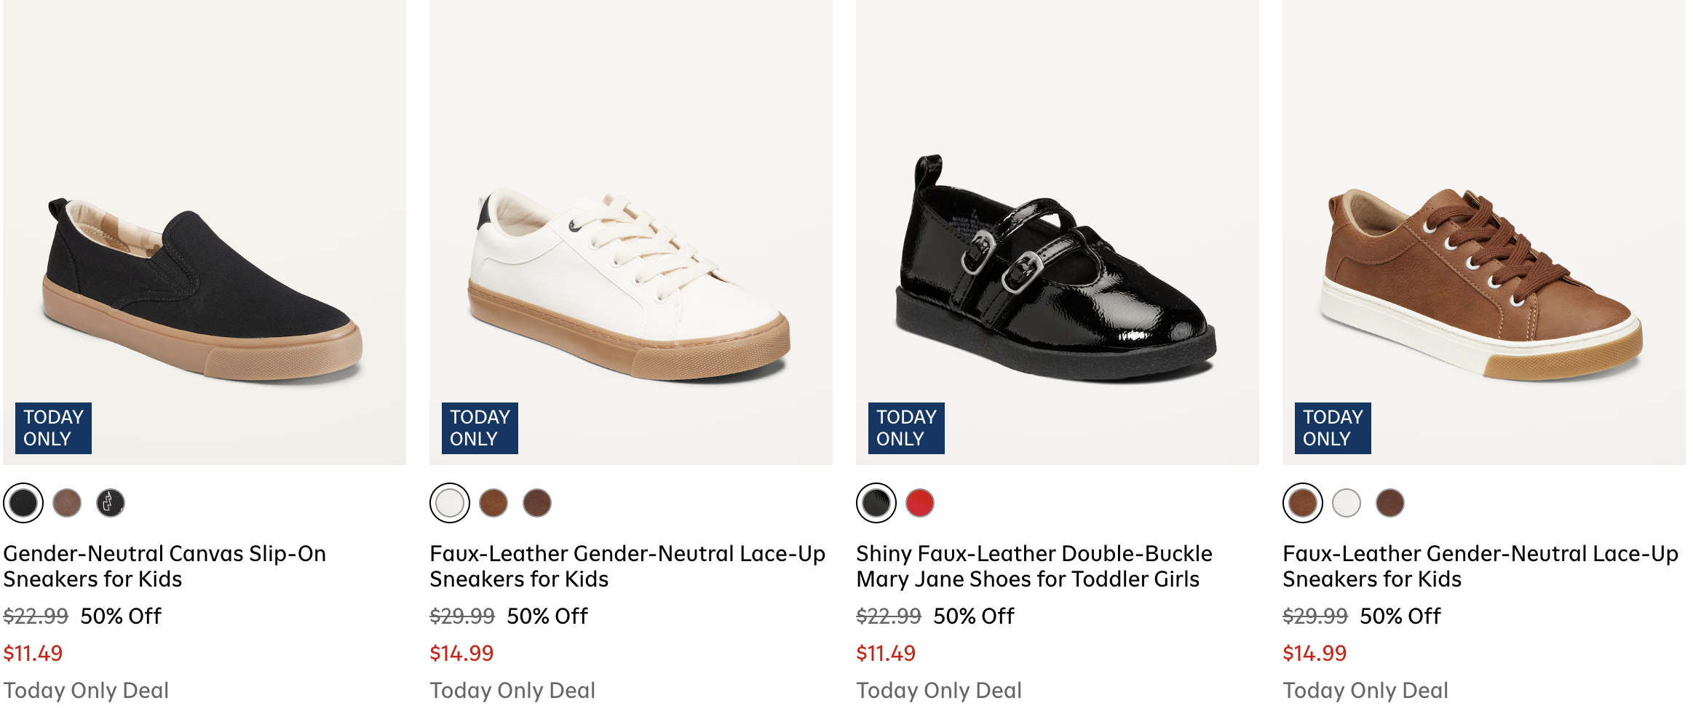Image resolution: width=1693 pixels, height=722 pixels.
Task: Click the Today Only badge on brown sneaker
Action: (1333, 428)
